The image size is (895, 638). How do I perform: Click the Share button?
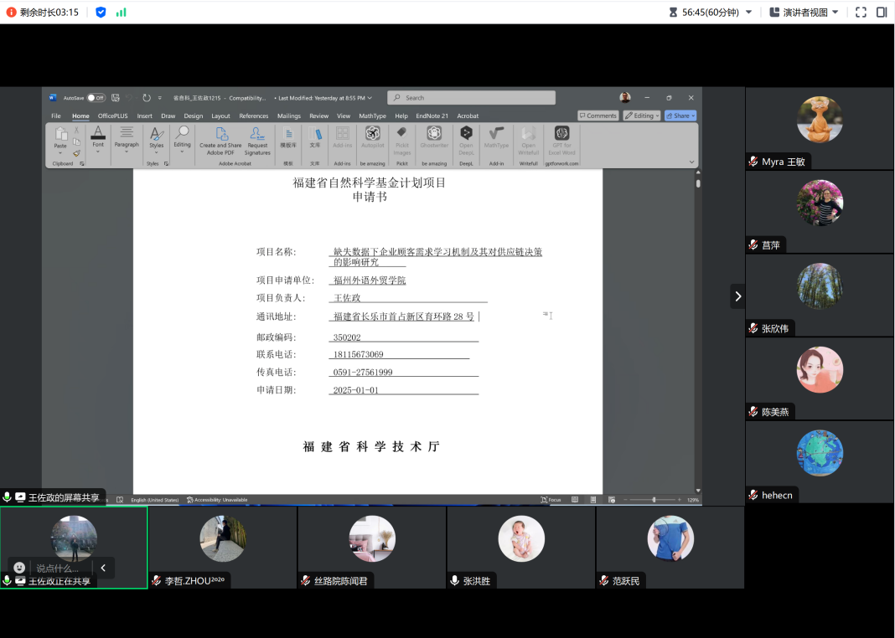(x=680, y=116)
